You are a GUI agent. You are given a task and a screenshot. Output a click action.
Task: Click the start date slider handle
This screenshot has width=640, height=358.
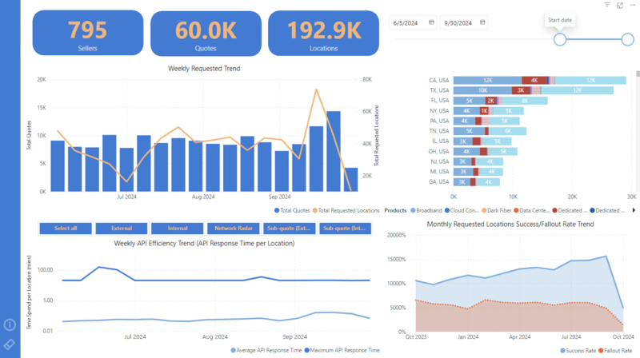coord(560,39)
